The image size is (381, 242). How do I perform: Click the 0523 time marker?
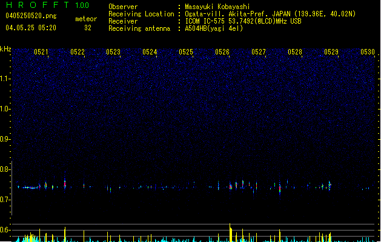click(113, 52)
